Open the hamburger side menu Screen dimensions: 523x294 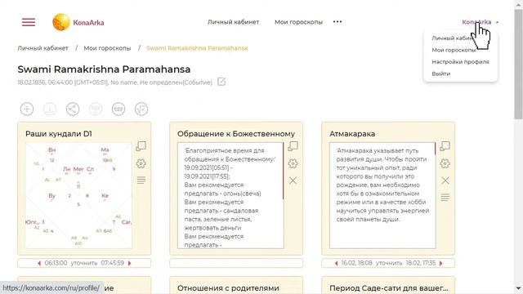[29, 22]
